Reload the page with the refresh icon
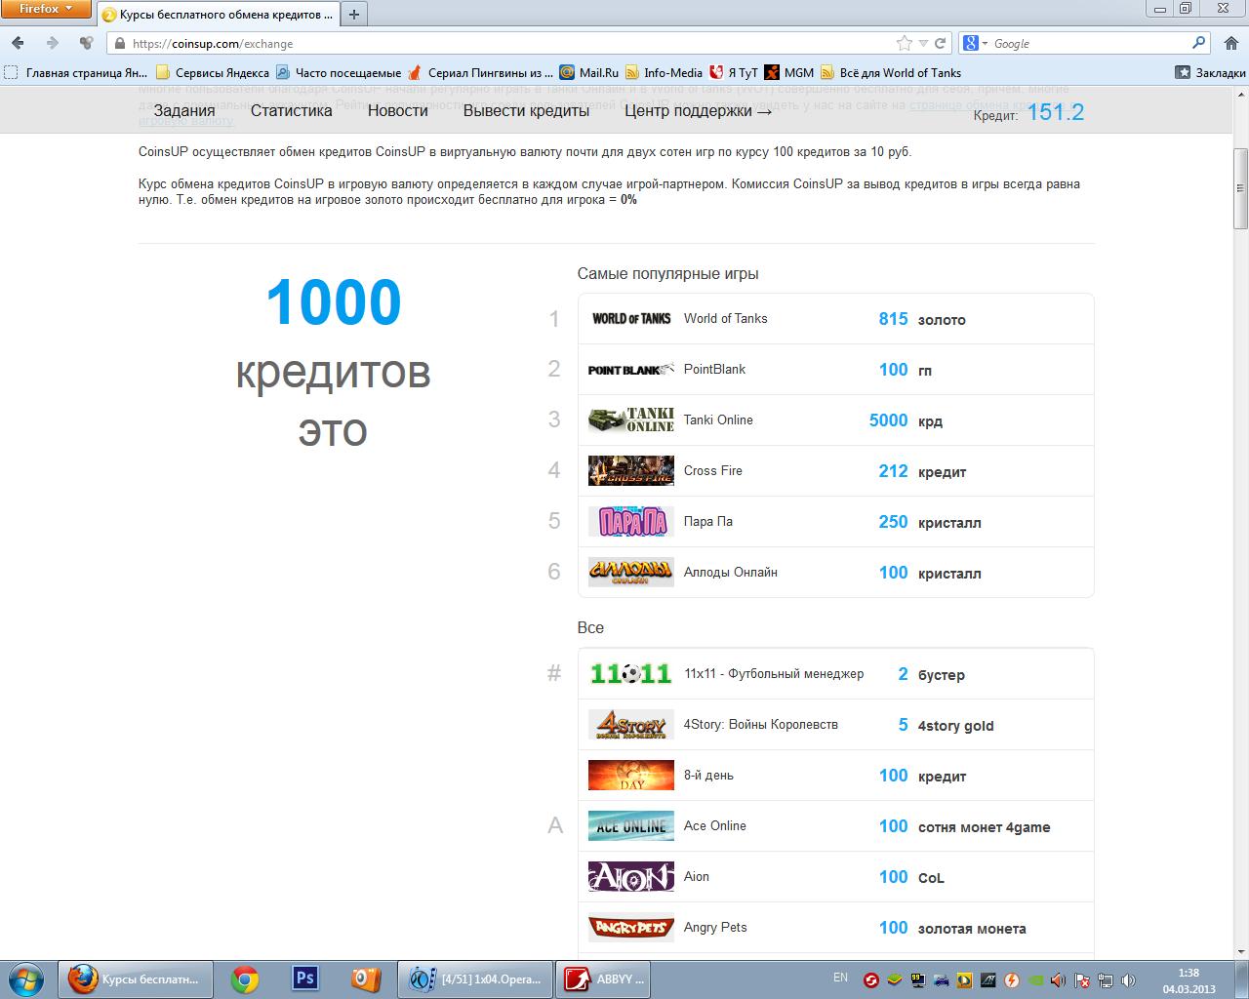Viewport: 1249px width, 999px height. tap(941, 43)
